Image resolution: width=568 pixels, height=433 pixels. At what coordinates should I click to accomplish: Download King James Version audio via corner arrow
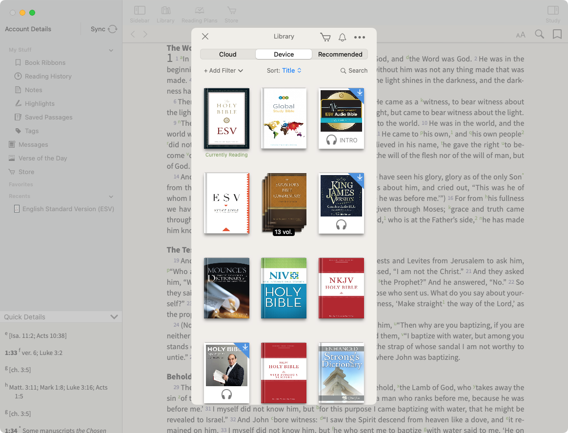[359, 177]
